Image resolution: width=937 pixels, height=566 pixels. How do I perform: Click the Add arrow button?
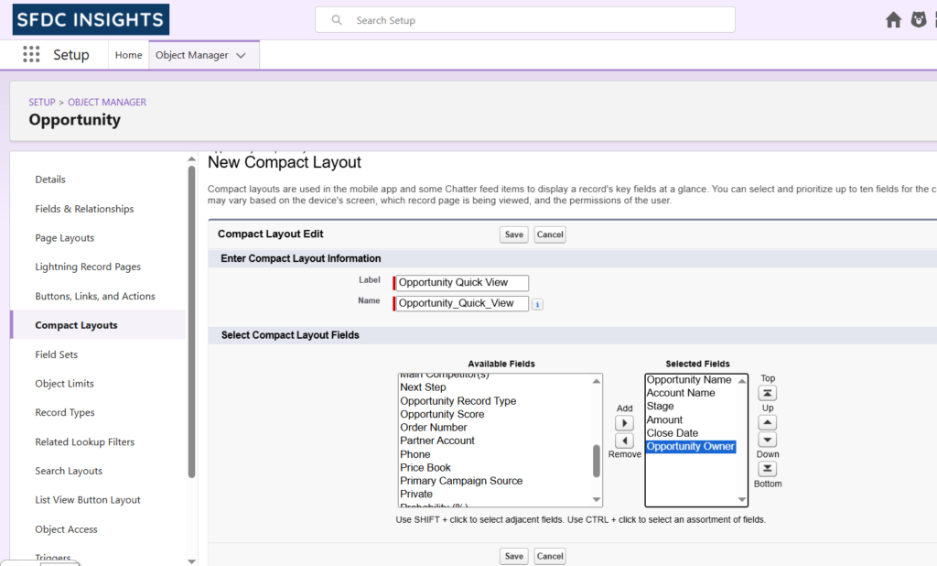[x=624, y=423]
